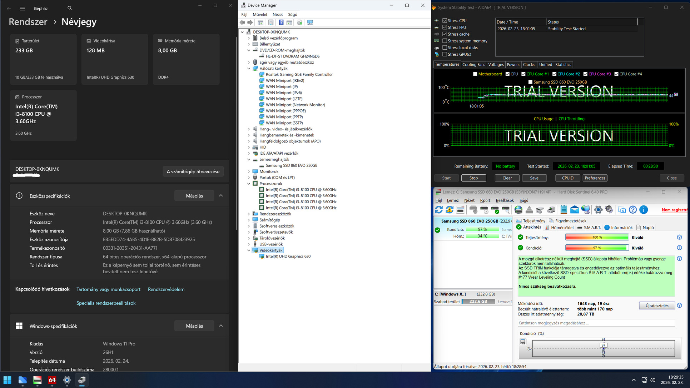Click the screenshot camera icon in Hard Disk Sentinel
The height and width of the screenshot is (388, 690).
[x=622, y=210]
